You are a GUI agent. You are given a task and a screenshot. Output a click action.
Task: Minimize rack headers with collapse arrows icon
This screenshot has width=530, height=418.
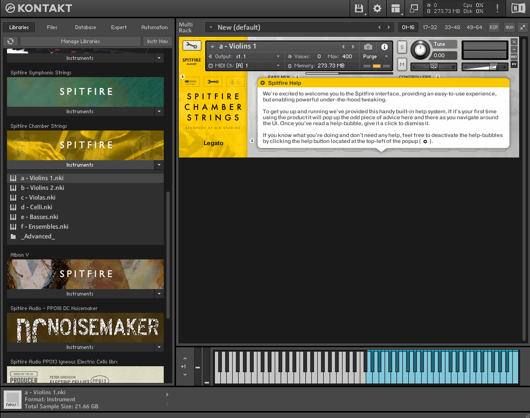tap(522, 28)
